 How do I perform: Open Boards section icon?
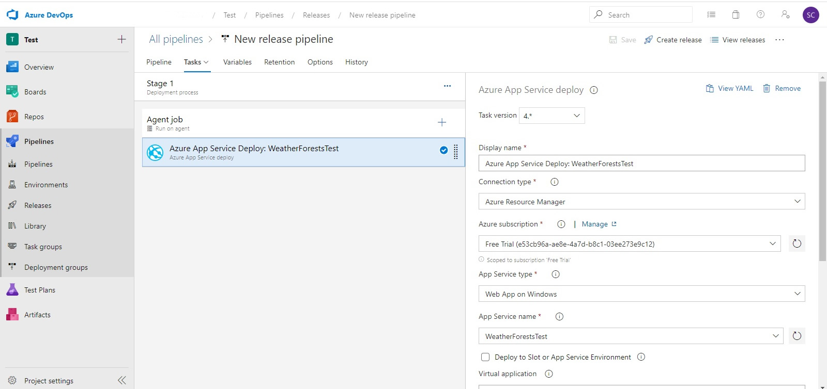pyautogui.click(x=12, y=92)
